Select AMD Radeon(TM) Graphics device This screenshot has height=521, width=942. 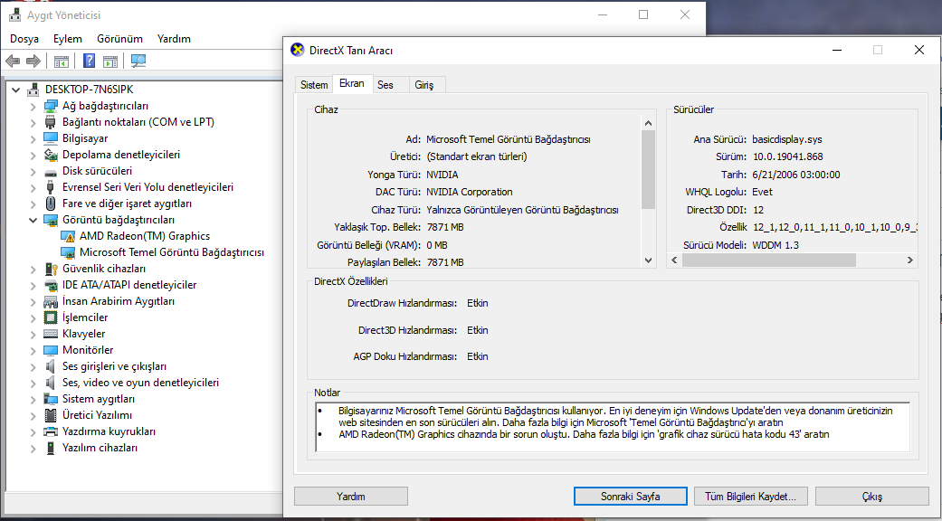145,236
